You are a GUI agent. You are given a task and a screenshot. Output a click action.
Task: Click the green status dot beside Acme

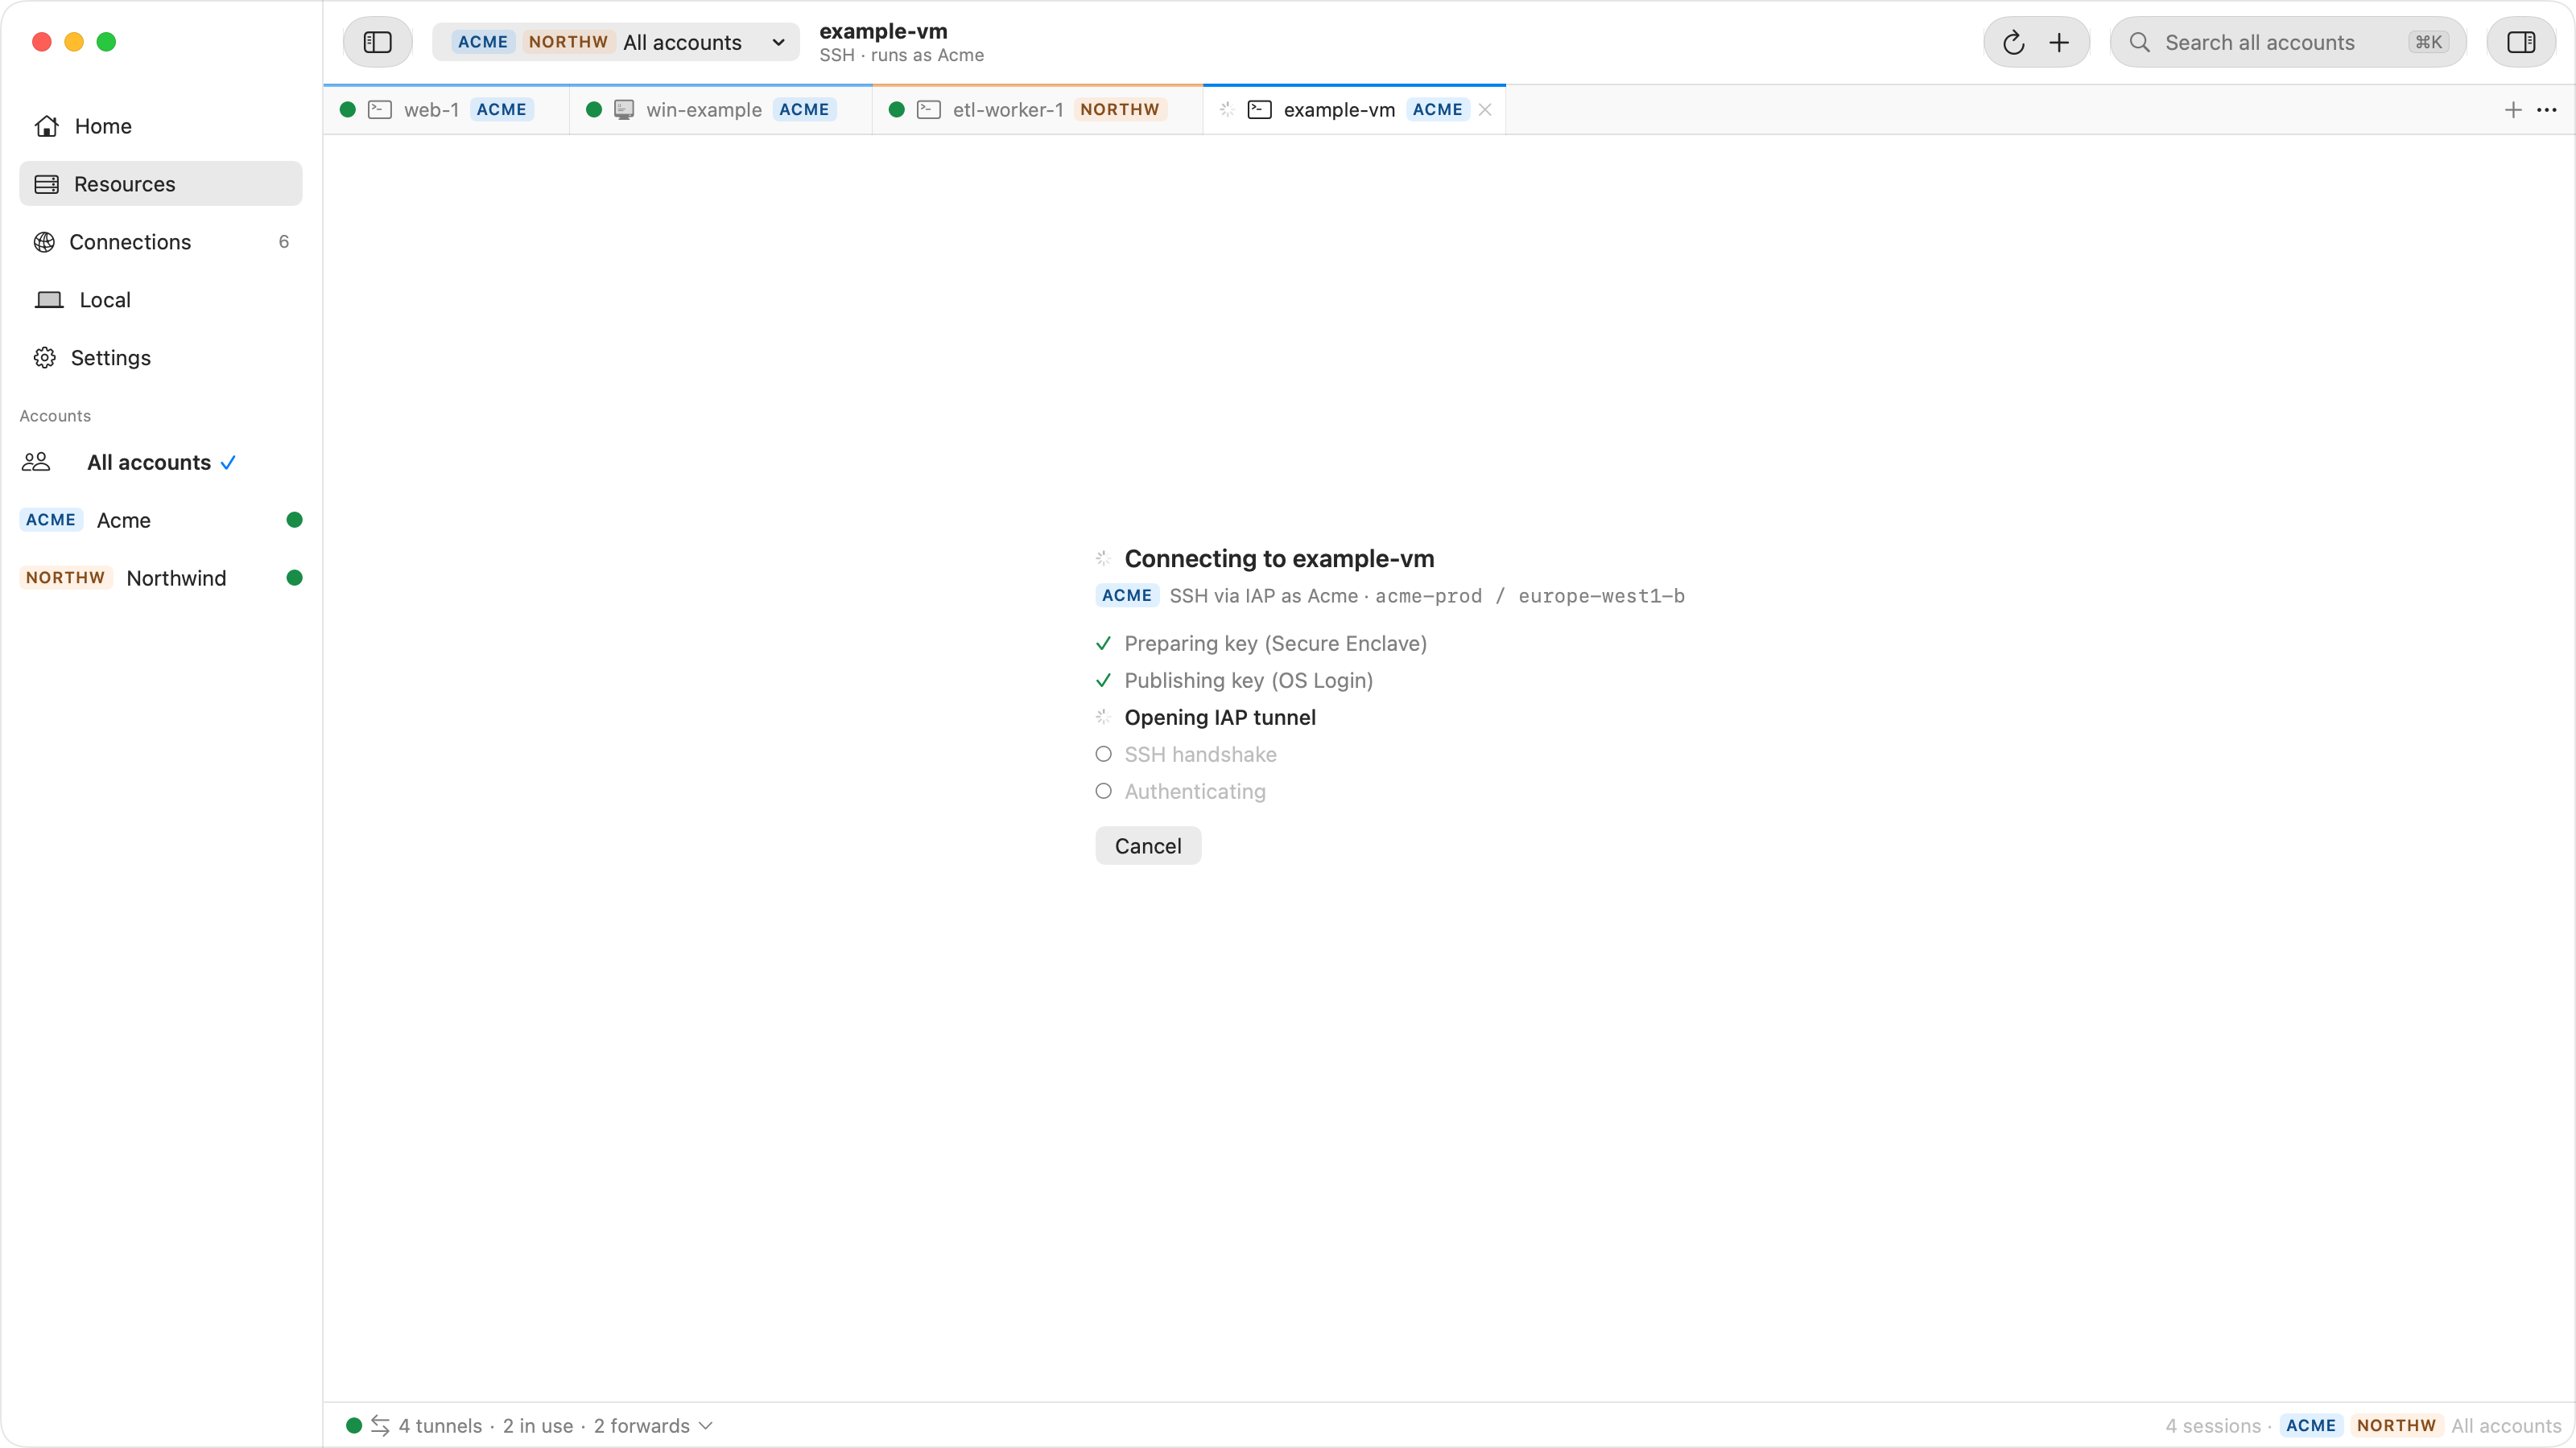pyautogui.click(x=294, y=520)
